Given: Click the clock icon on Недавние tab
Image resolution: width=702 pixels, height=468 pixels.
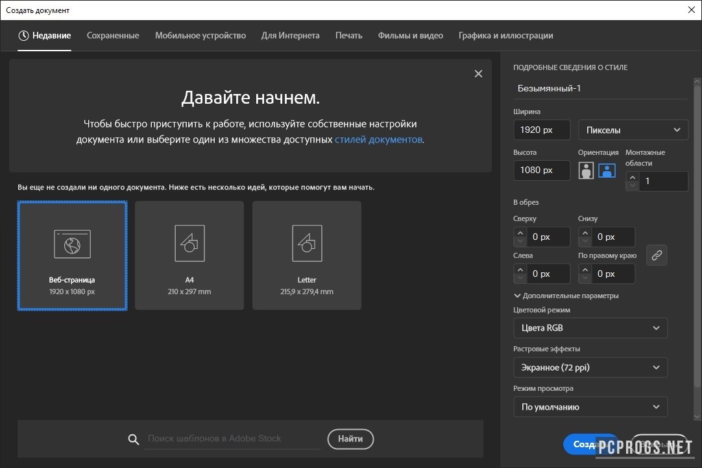Looking at the screenshot, I should tap(23, 36).
